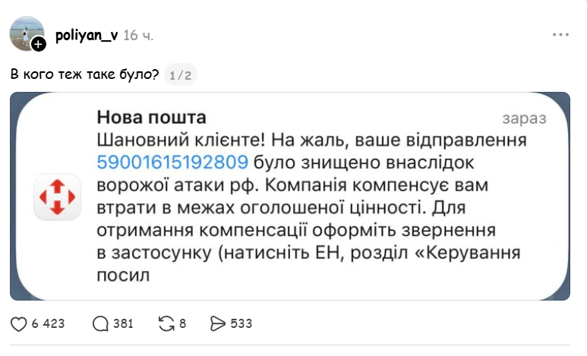Click the 381 replies count

pos(123,324)
